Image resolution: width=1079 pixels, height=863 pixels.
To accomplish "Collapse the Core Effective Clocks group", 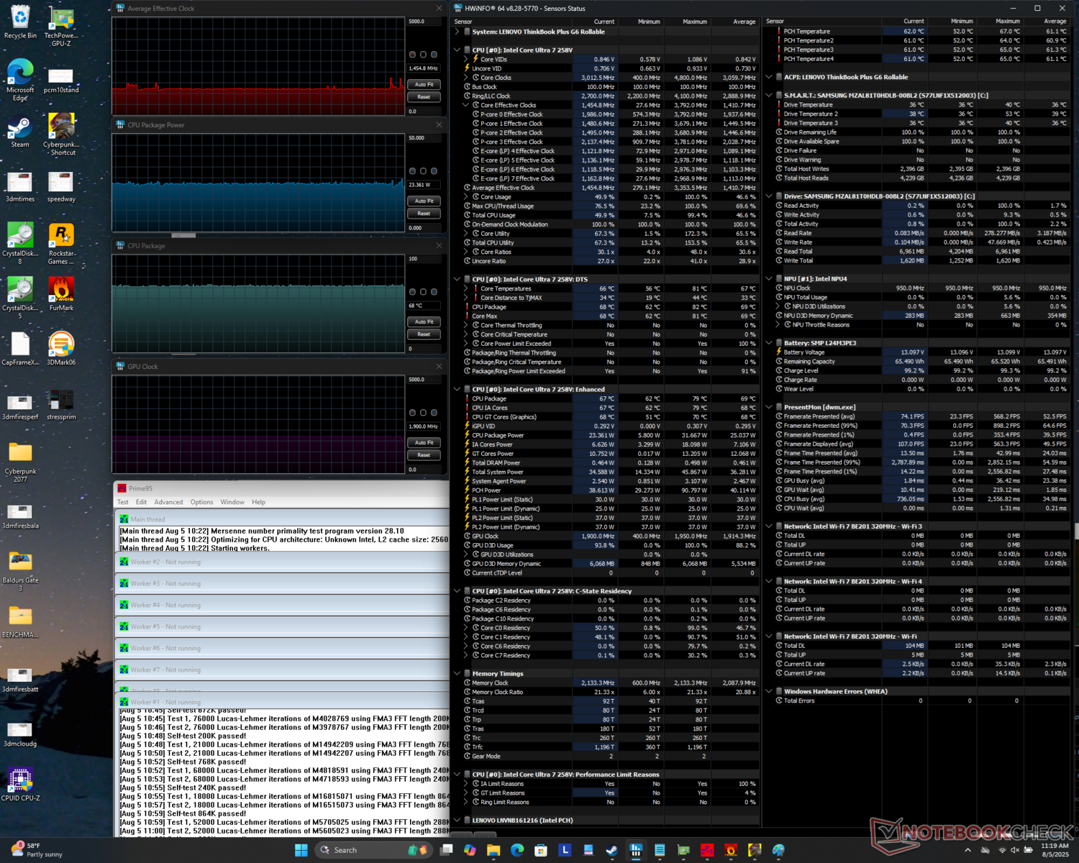I will tap(465, 105).
